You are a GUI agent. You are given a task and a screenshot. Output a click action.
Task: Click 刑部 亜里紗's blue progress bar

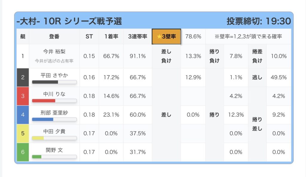[x=54, y=119]
